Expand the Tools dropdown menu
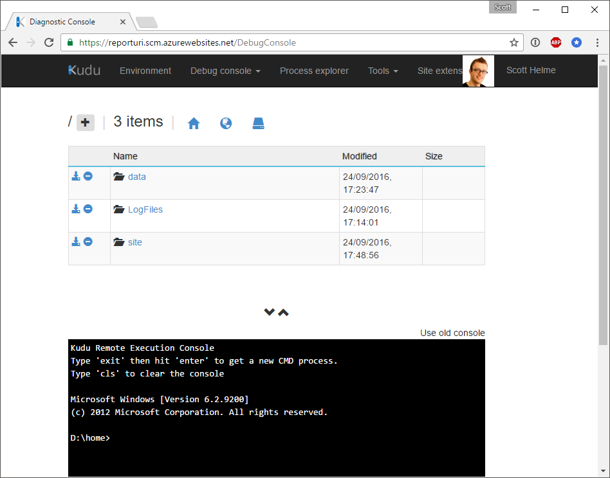The width and height of the screenshot is (610, 478). (x=383, y=71)
